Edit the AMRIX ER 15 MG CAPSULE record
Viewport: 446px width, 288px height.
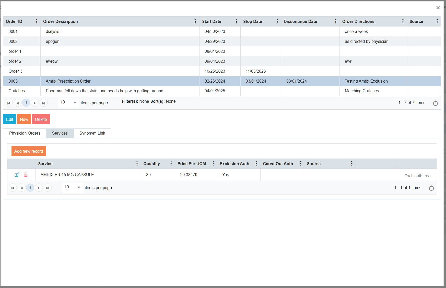(x=17, y=175)
